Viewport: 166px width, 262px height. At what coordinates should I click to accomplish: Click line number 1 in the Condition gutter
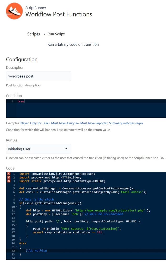12,101
